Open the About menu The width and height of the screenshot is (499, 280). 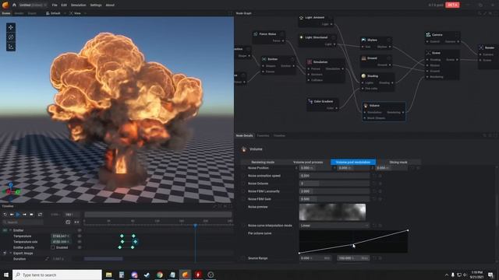(110, 5)
